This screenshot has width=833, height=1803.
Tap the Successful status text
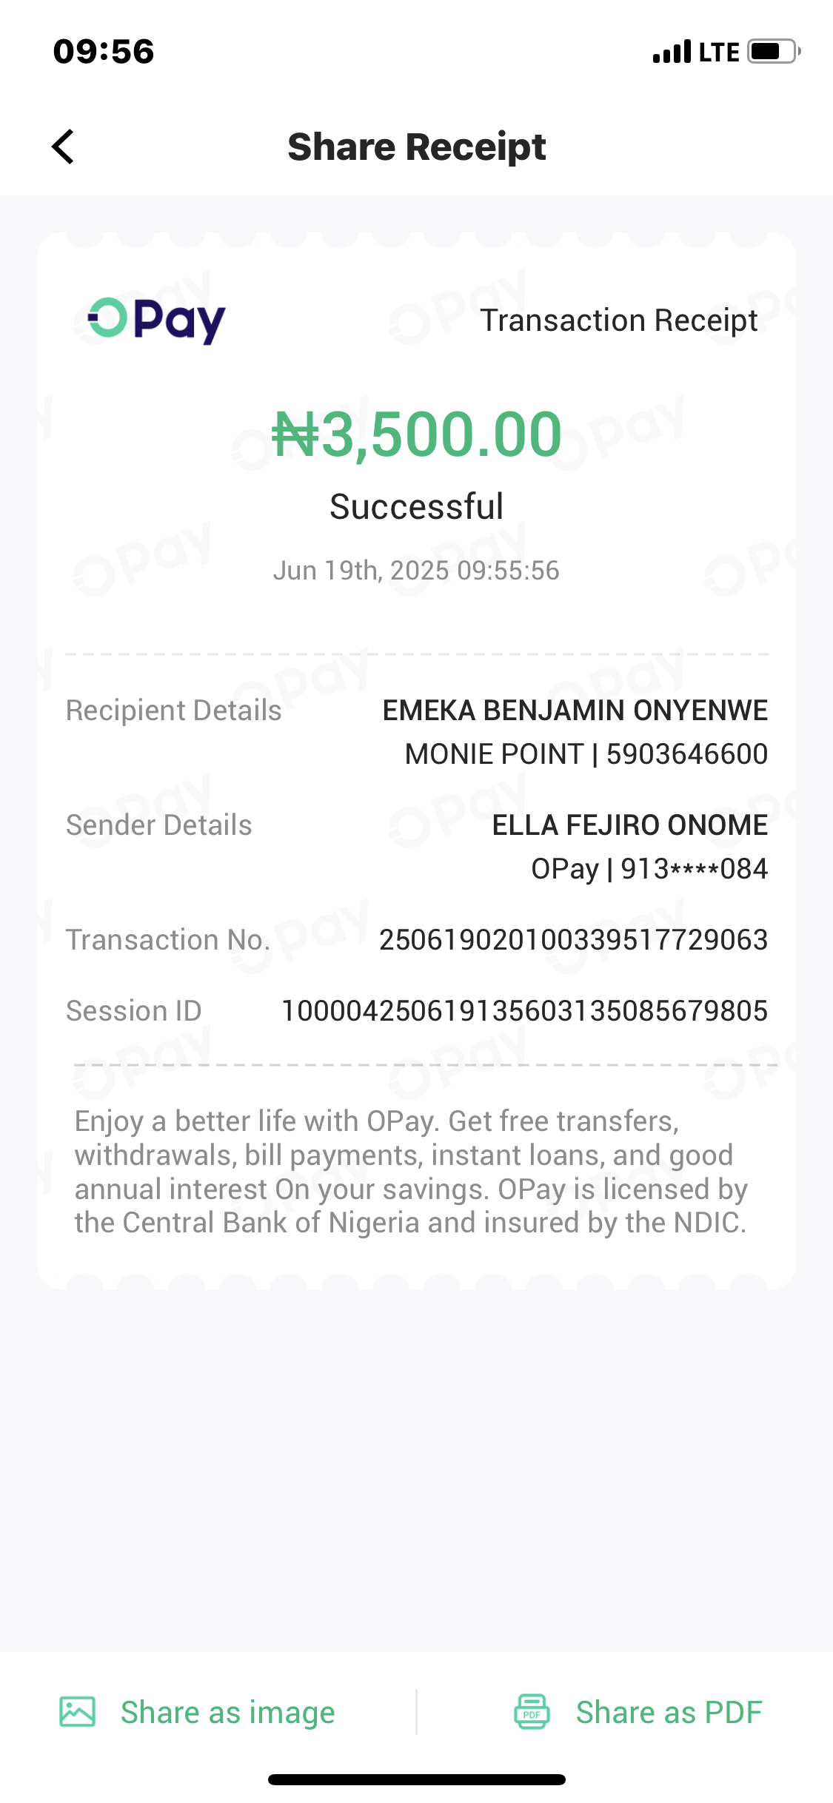tap(416, 507)
